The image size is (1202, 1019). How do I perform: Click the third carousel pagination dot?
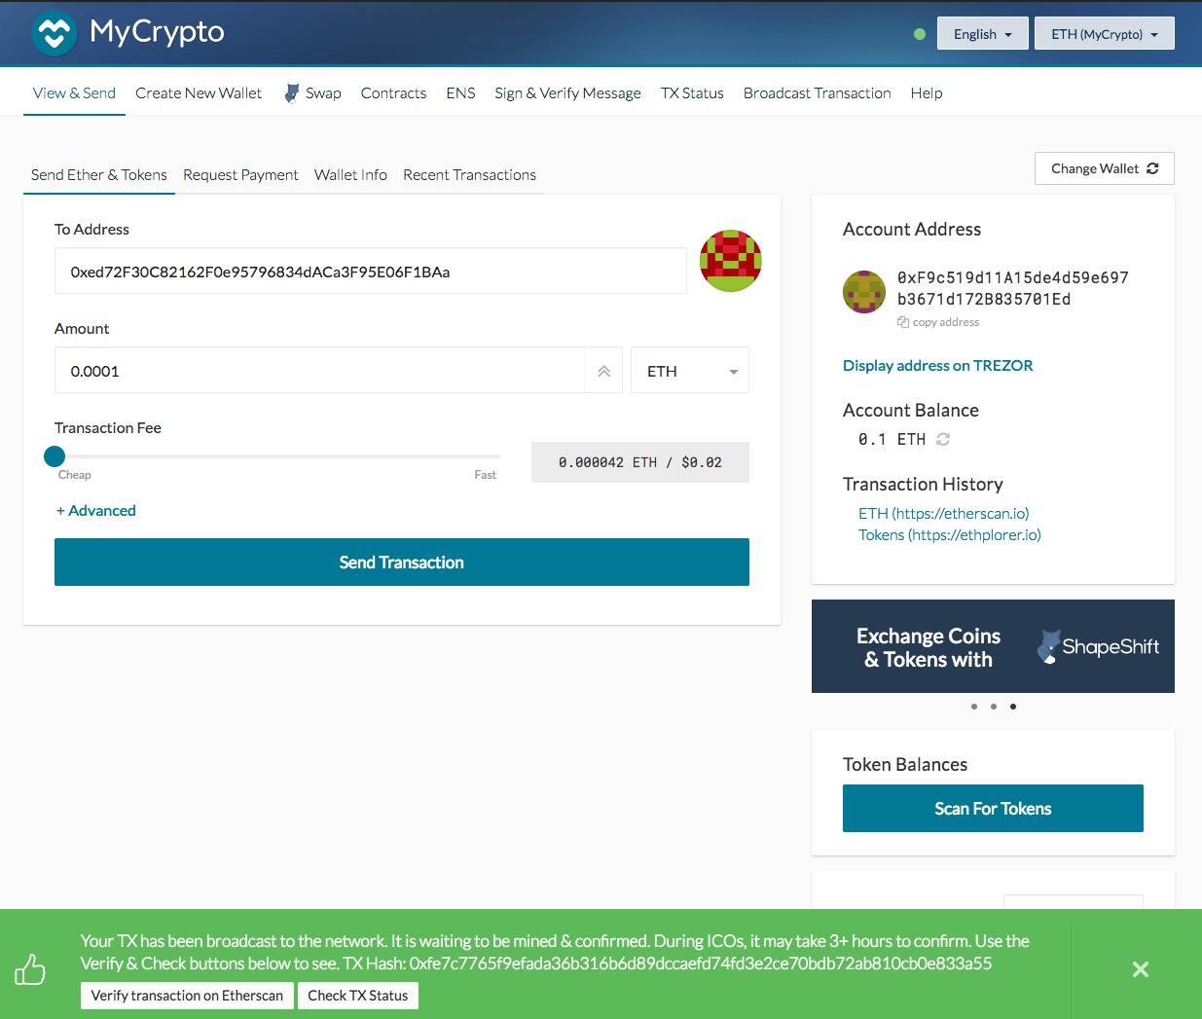coord(1013,707)
